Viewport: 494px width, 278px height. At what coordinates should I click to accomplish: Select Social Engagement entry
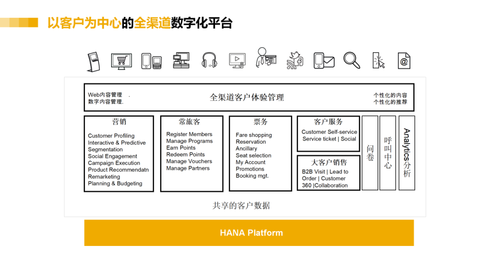click(x=113, y=156)
